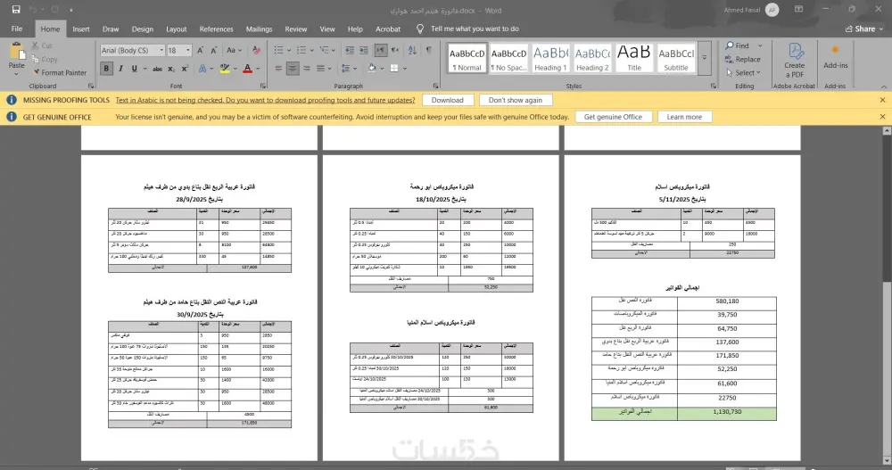
Task: Open the Text Effects icon
Action: coord(202,69)
